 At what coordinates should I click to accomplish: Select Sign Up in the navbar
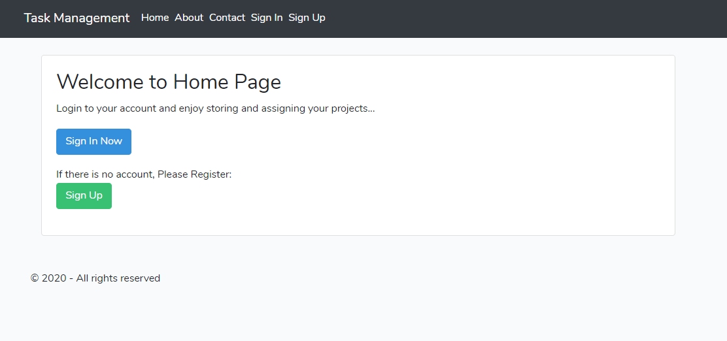[307, 18]
